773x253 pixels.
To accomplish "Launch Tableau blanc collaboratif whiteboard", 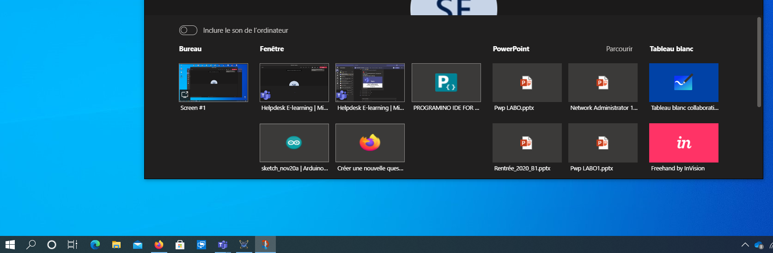I will point(684,83).
